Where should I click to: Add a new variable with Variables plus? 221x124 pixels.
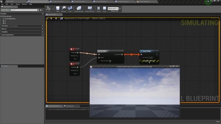pyautogui.click(x=42, y=32)
